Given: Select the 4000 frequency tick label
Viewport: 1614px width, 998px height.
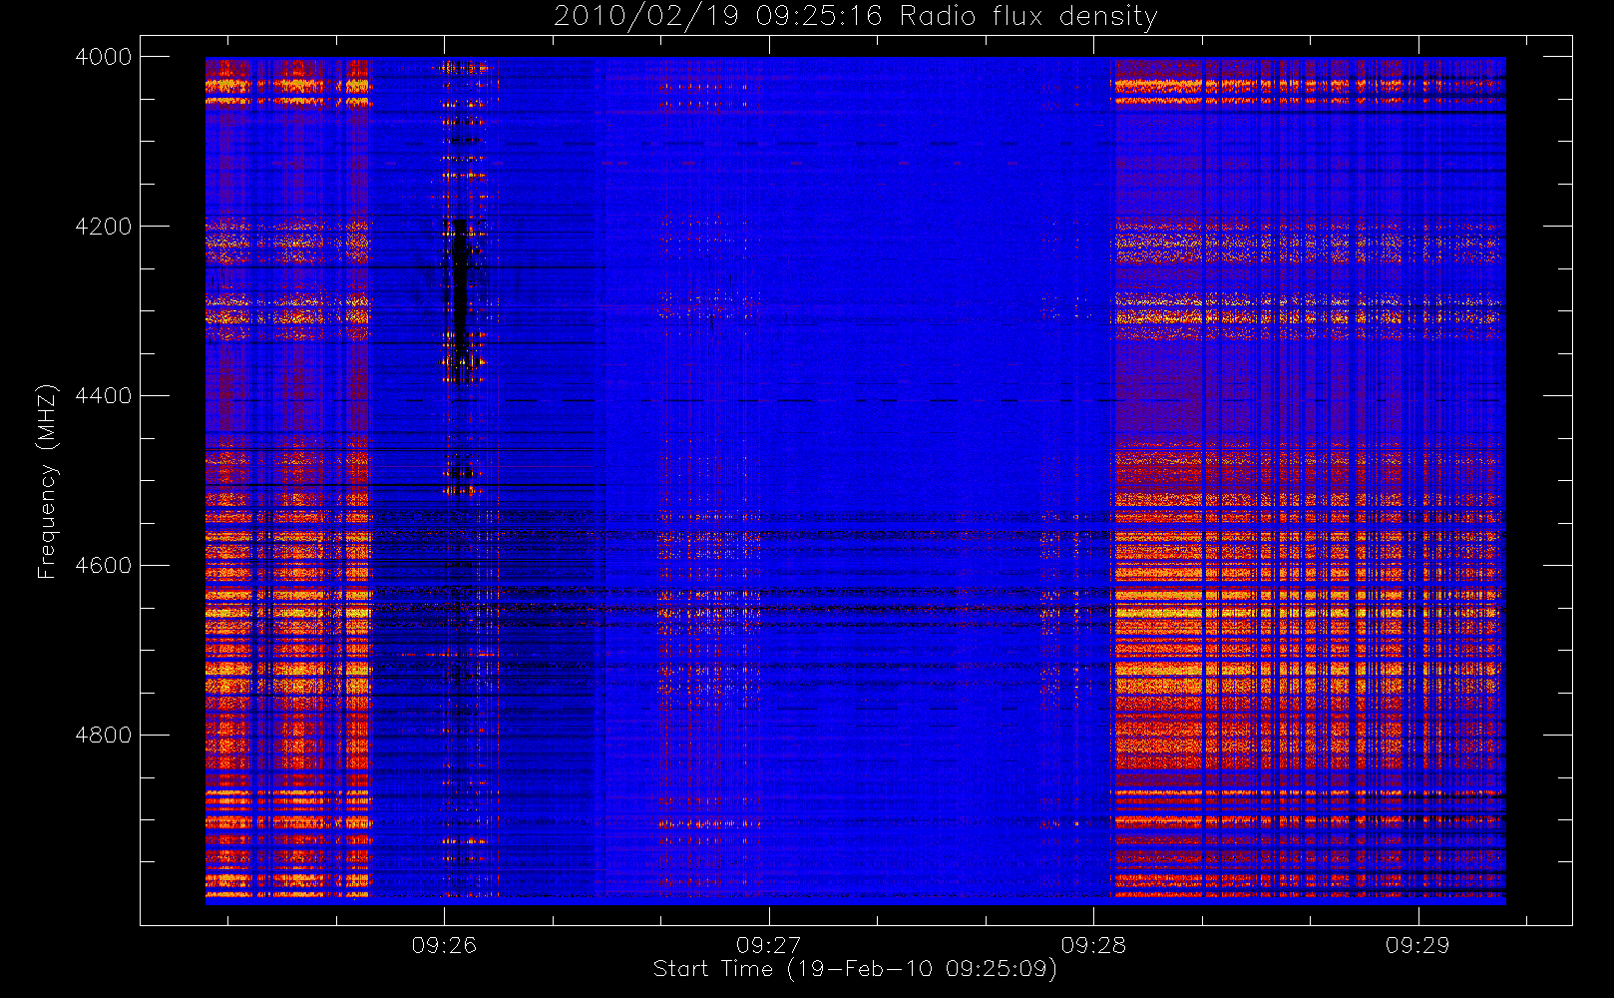Looking at the screenshot, I should 104,57.
